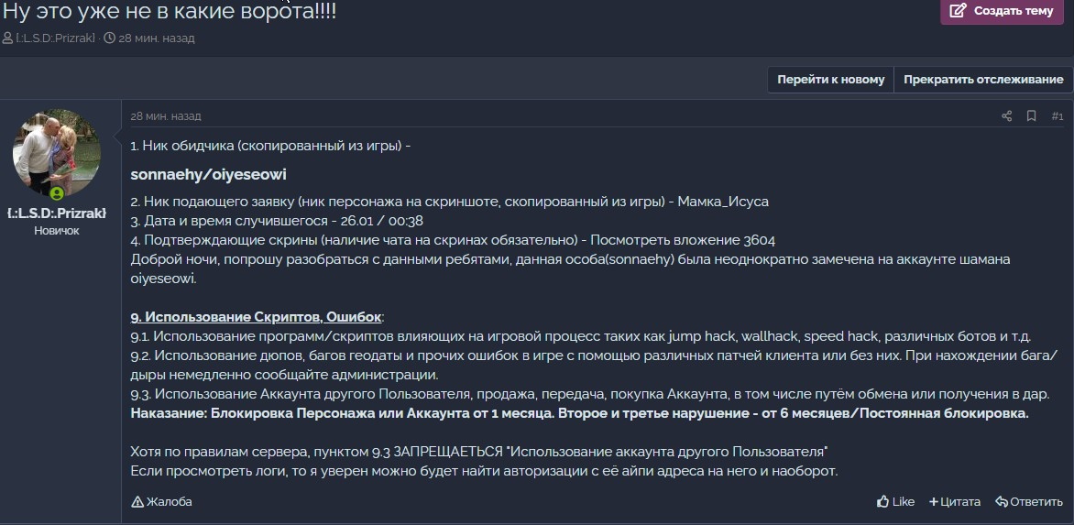Bookmark this post with the bookmark icon
1074x525 pixels.
[x=1031, y=116]
